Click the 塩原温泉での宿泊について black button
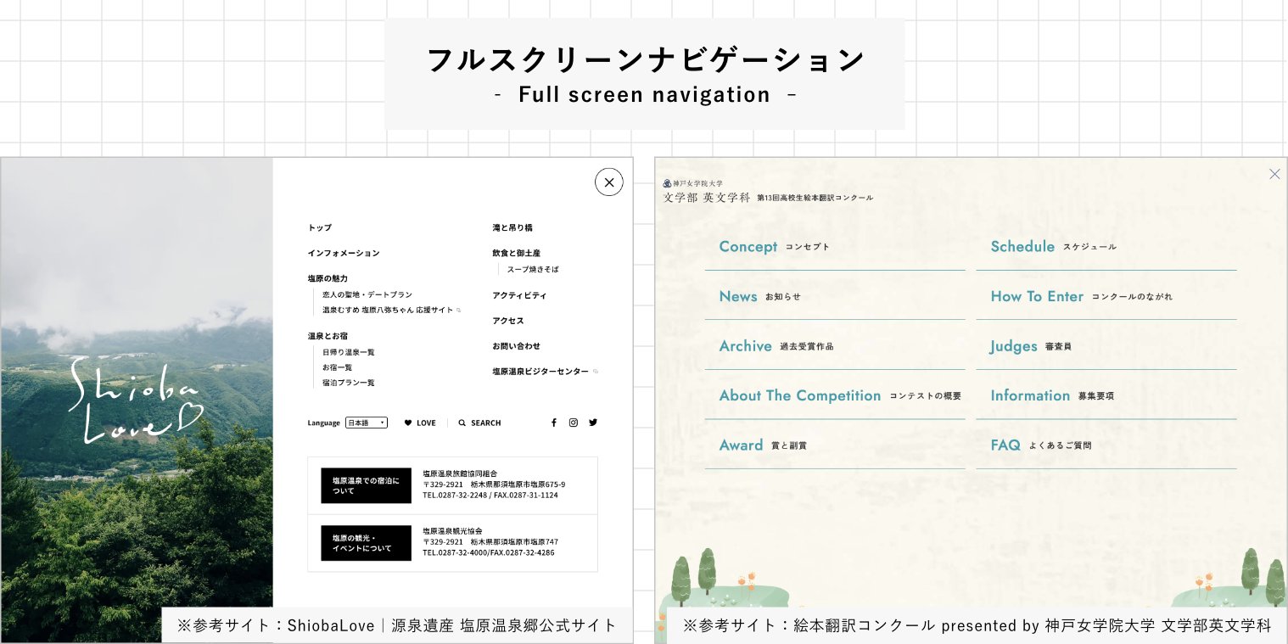The width and height of the screenshot is (1288, 644). [x=366, y=485]
